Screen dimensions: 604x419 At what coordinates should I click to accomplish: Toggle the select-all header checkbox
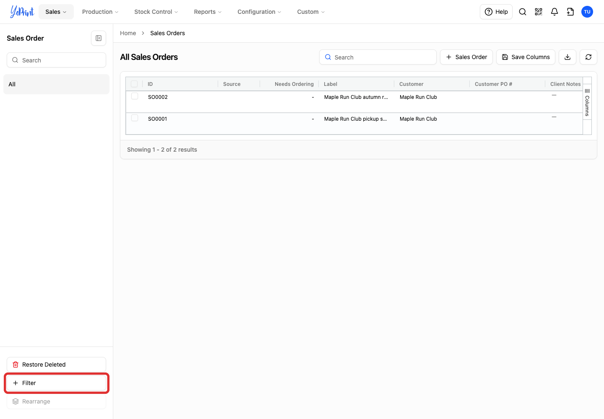134,84
